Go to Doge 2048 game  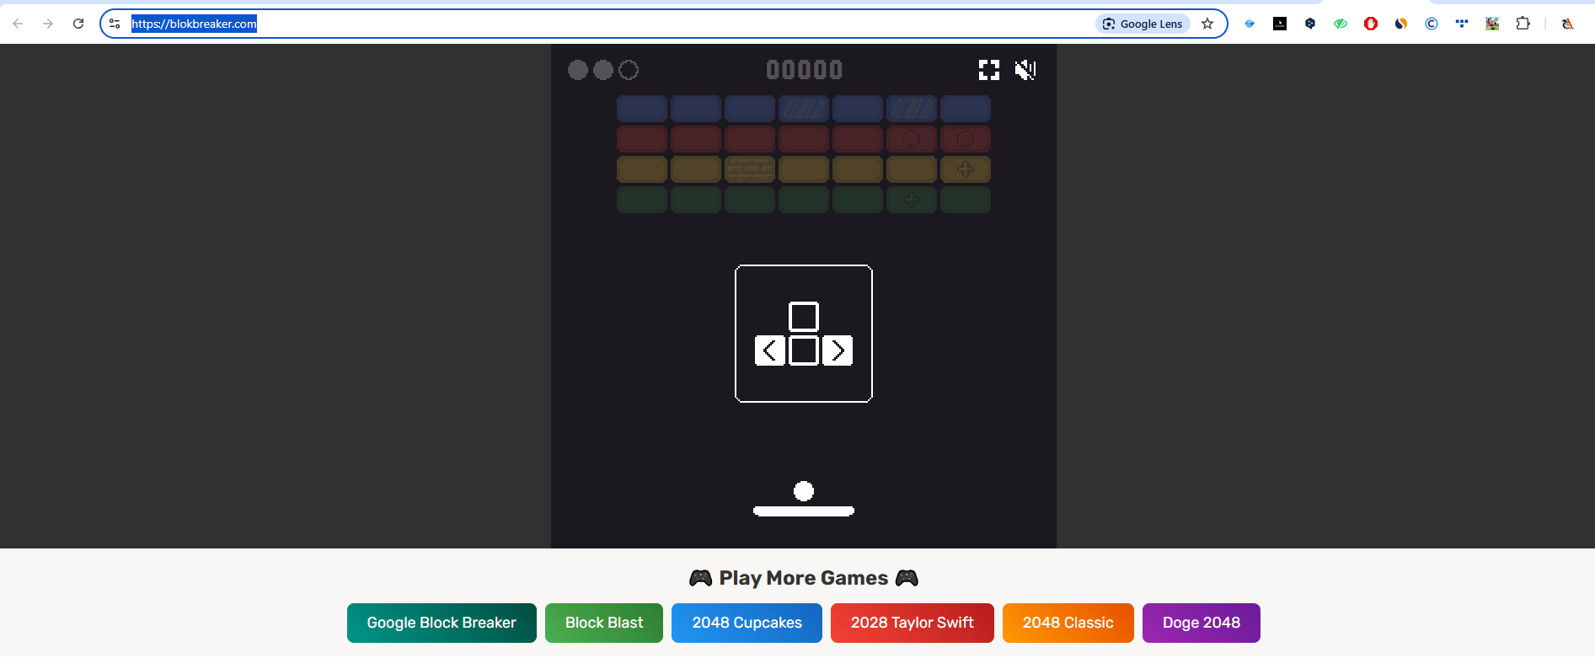1201,623
